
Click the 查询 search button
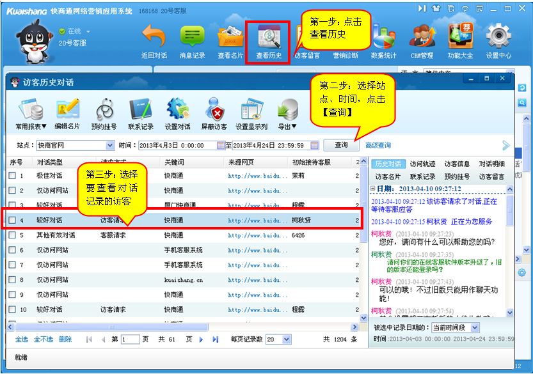point(341,145)
